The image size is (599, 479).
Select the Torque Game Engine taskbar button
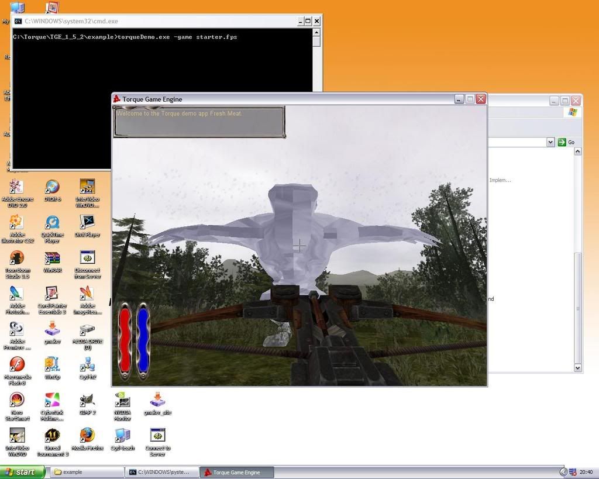click(237, 472)
